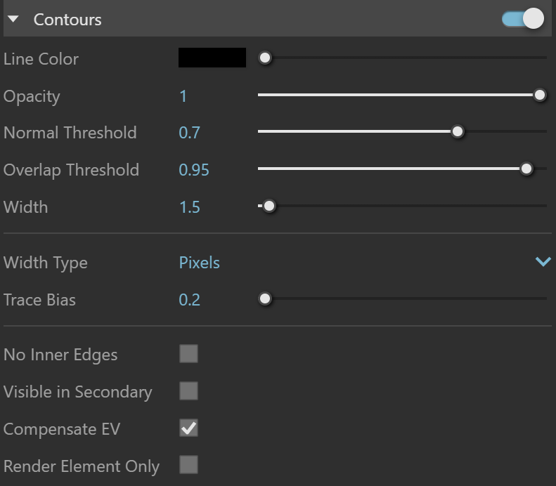Open the Width Type Pixels dropdown
This screenshot has height=486, width=556.
click(x=366, y=263)
